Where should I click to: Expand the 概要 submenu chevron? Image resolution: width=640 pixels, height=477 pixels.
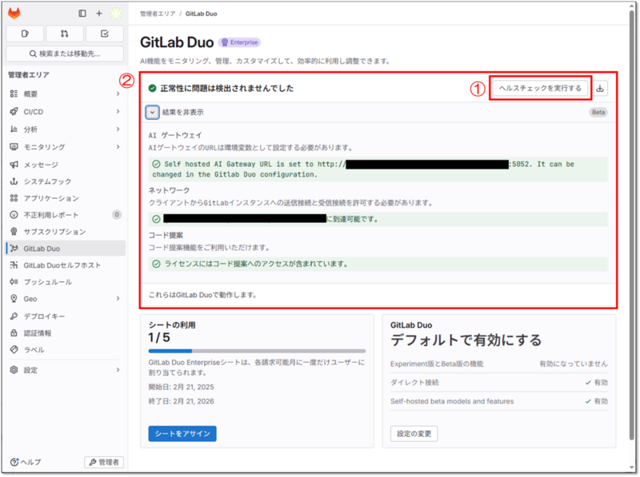pos(118,94)
